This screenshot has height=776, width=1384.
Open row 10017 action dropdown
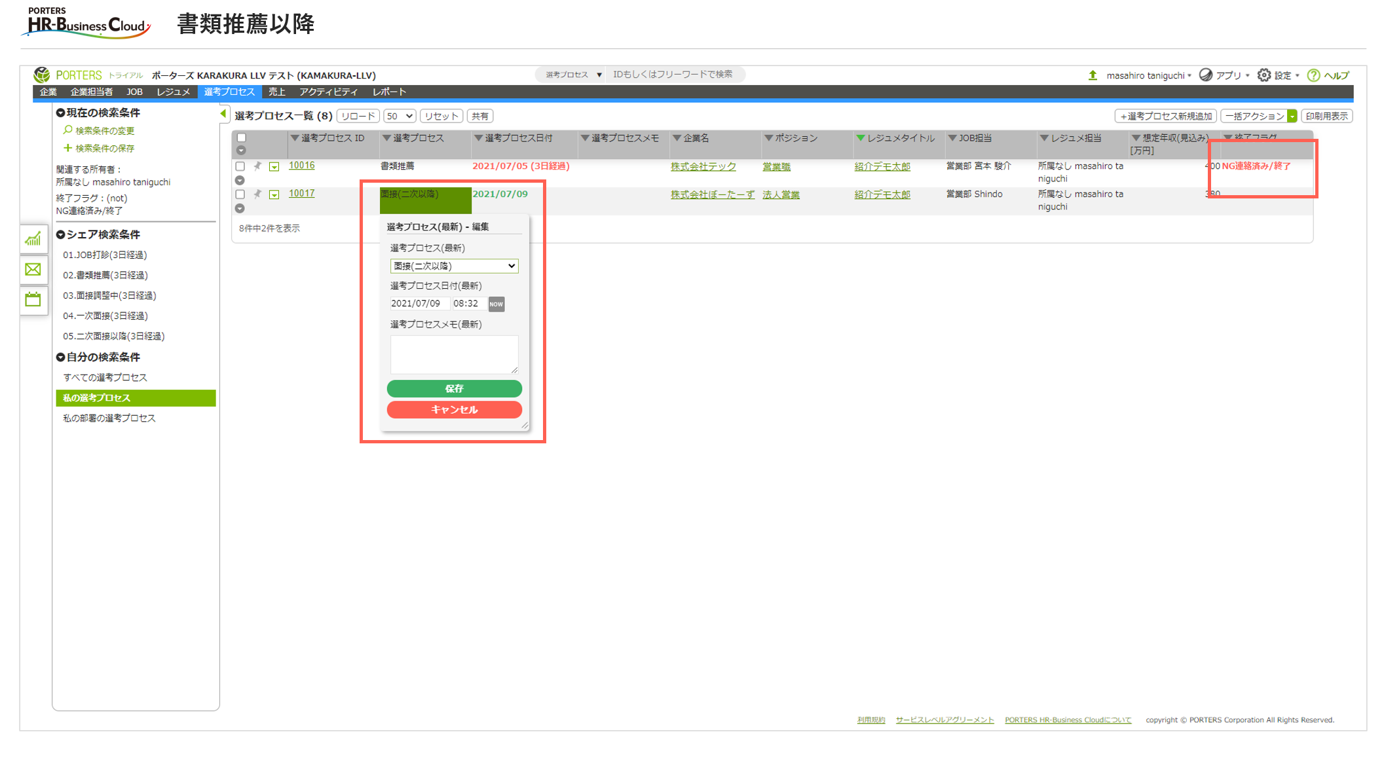click(274, 194)
